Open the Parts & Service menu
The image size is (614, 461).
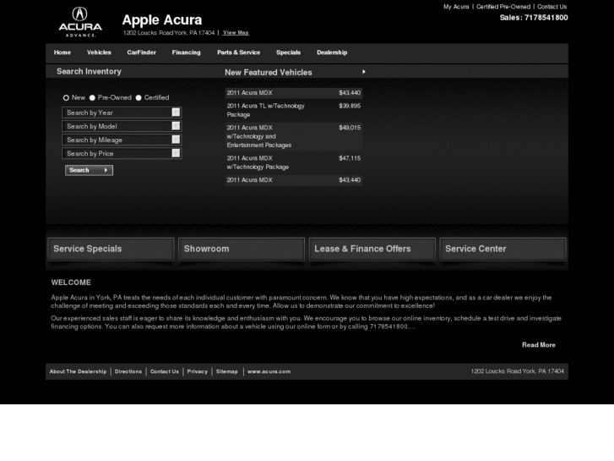[x=238, y=52]
